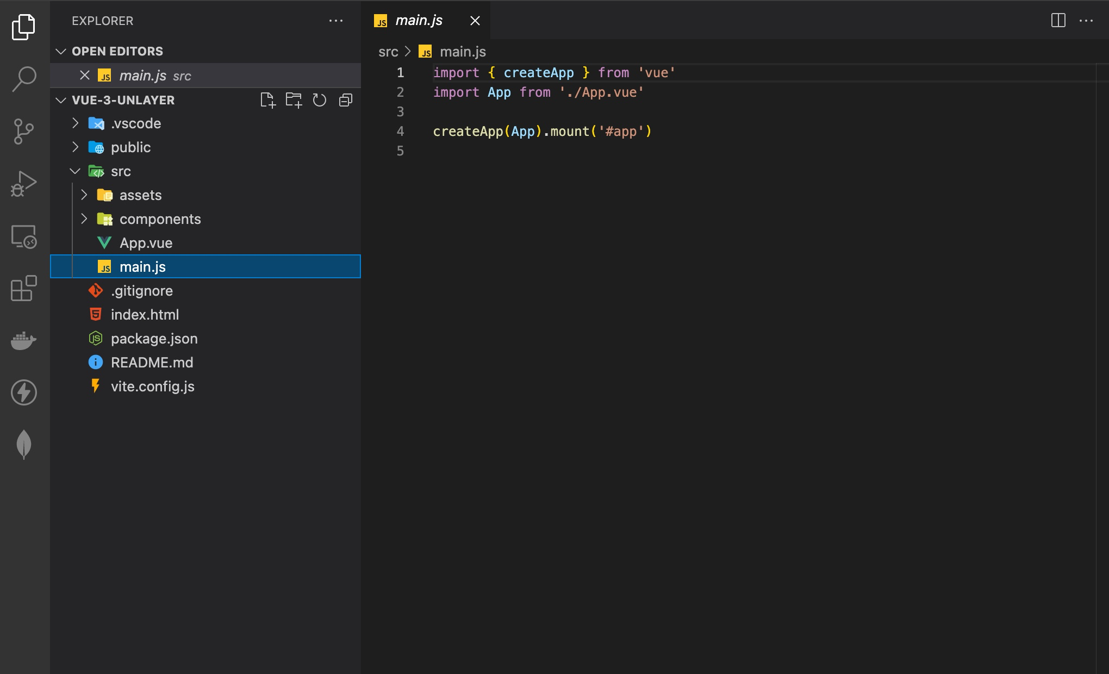
Task: Open vite.config.js file
Action: click(205, 386)
